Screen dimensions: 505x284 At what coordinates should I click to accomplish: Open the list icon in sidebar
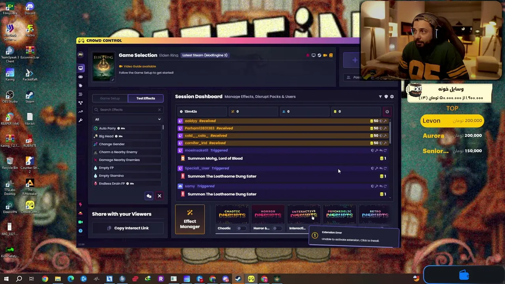point(80,94)
